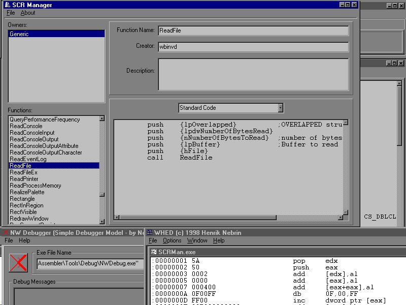
Task: Click the SCR Manager title bar icon
Action: click(6, 5)
